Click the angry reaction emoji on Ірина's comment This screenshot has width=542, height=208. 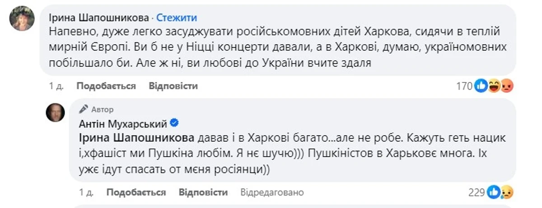pyautogui.click(x=507, y=86)
